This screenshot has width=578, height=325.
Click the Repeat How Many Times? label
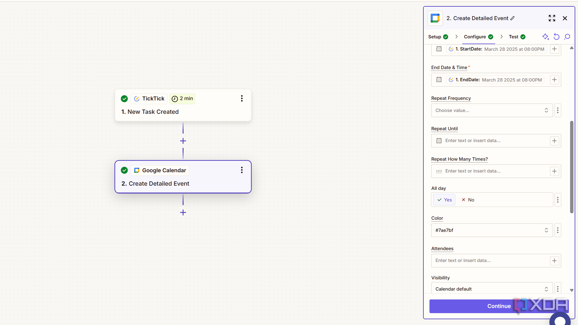point(460,159)
